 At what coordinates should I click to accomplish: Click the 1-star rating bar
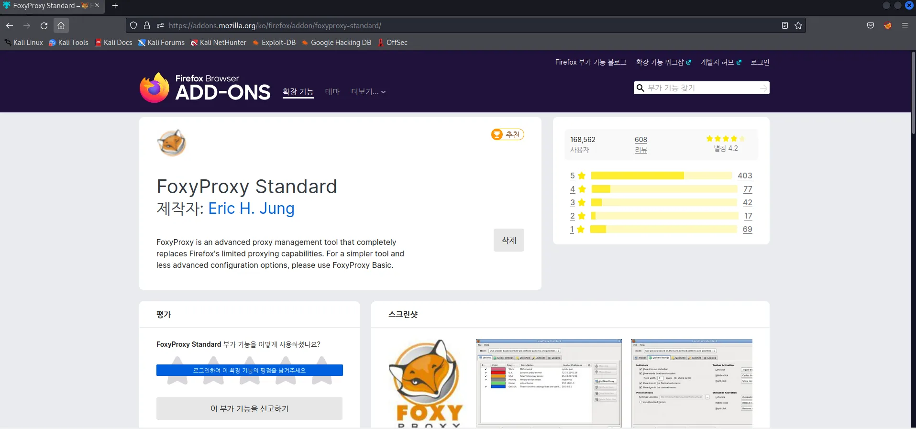663,229
